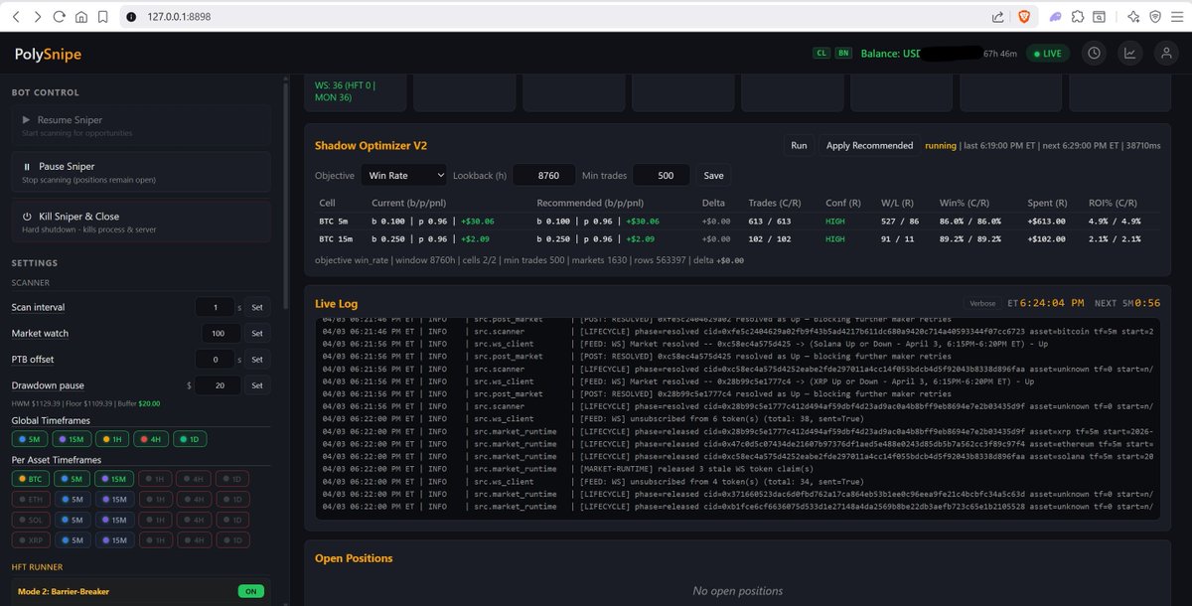The image size is (1192, 606).
Task: Click Kill Sniper & Close button
Action: 141,221
